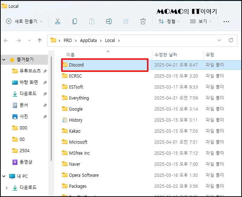Expand address bar history dropdown
Image resolution: width=242 pixels, height=197 pixels.
pyautogui.click(x=219, y=40)
